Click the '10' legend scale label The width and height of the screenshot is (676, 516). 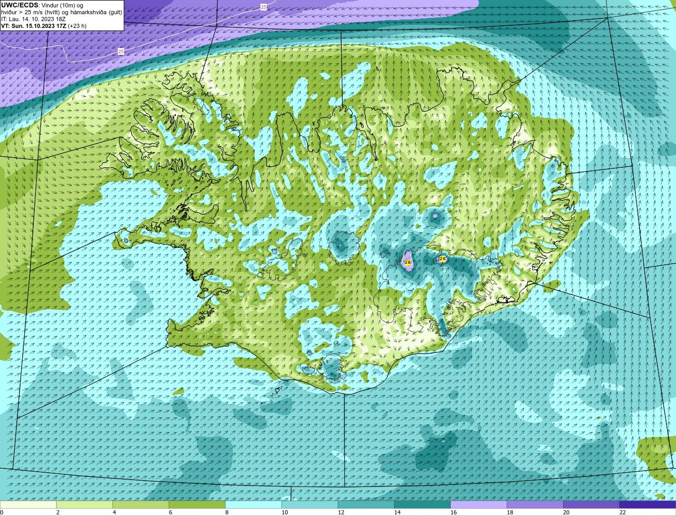point(285,512)
